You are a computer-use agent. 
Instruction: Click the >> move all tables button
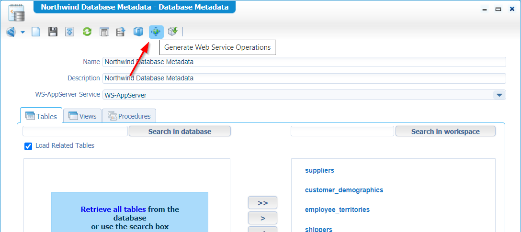point(262,202)
